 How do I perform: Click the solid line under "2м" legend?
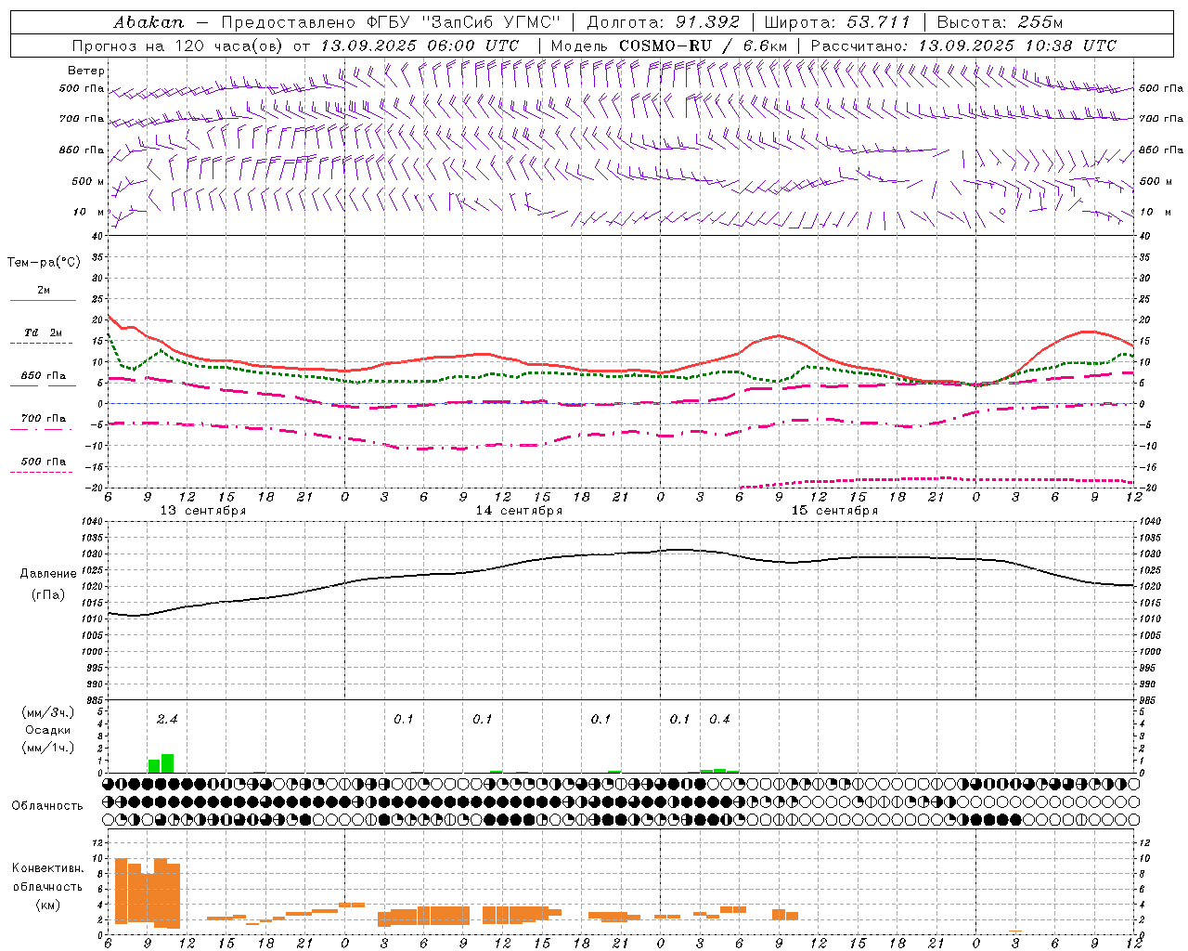tap(43, 301)
